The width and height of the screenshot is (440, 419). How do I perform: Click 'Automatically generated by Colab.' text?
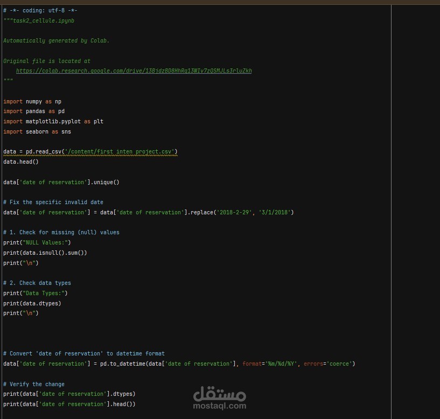pos(56,41)
